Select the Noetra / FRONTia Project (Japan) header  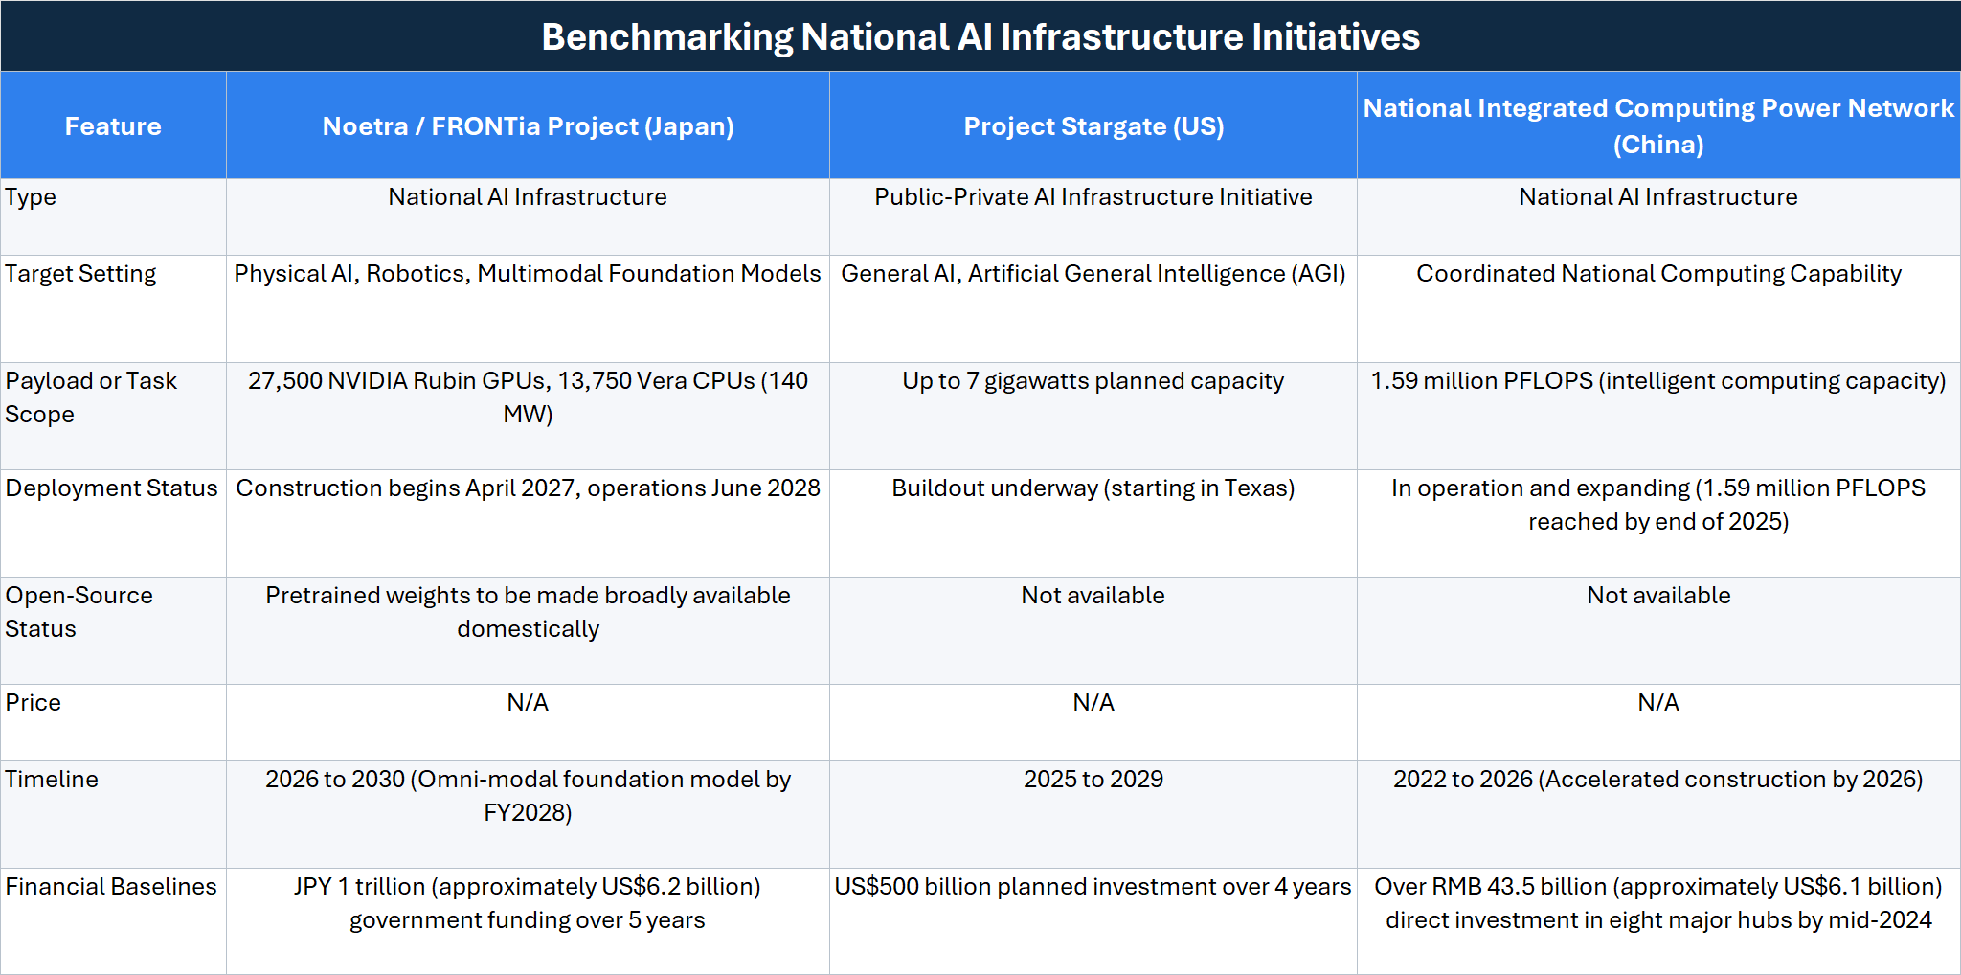(528, 125)
